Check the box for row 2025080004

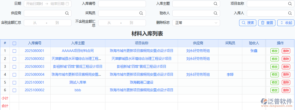[14, 75]
